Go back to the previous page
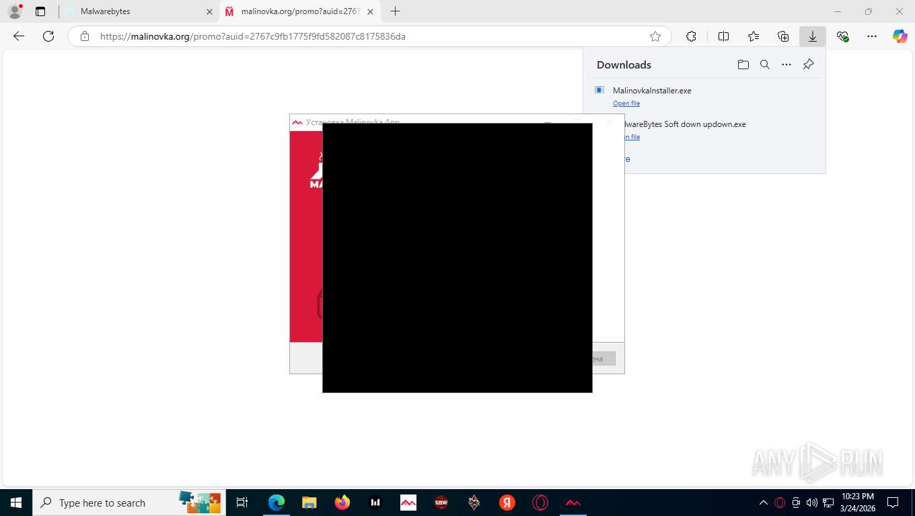This screenshot has width=915, height=516. (19, 36)
